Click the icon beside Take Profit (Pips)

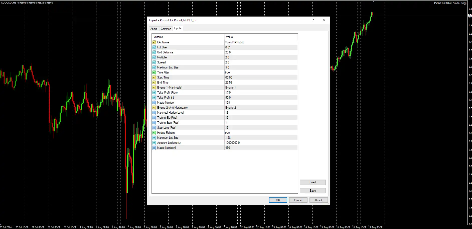(154, 93)
